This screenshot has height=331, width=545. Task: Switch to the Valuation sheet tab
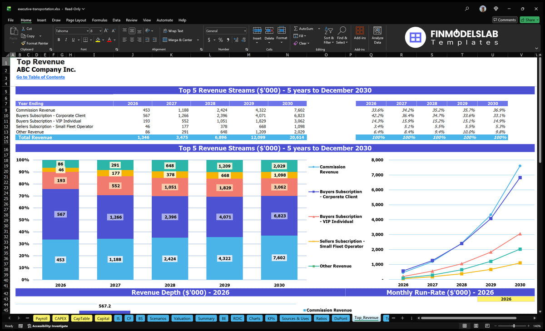pos(182,318)
